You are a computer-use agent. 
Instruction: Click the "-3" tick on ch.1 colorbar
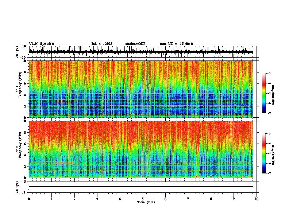click(x=269, y=73)
